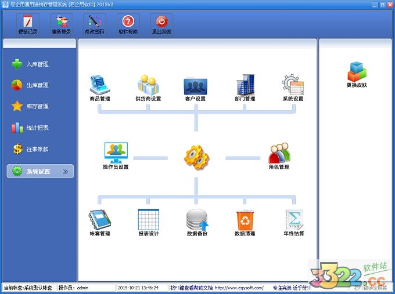The width and height of the screenshot is (395, 294).
Task: Click the date time 2015-10-21 13:46:24
Action: 138,288
